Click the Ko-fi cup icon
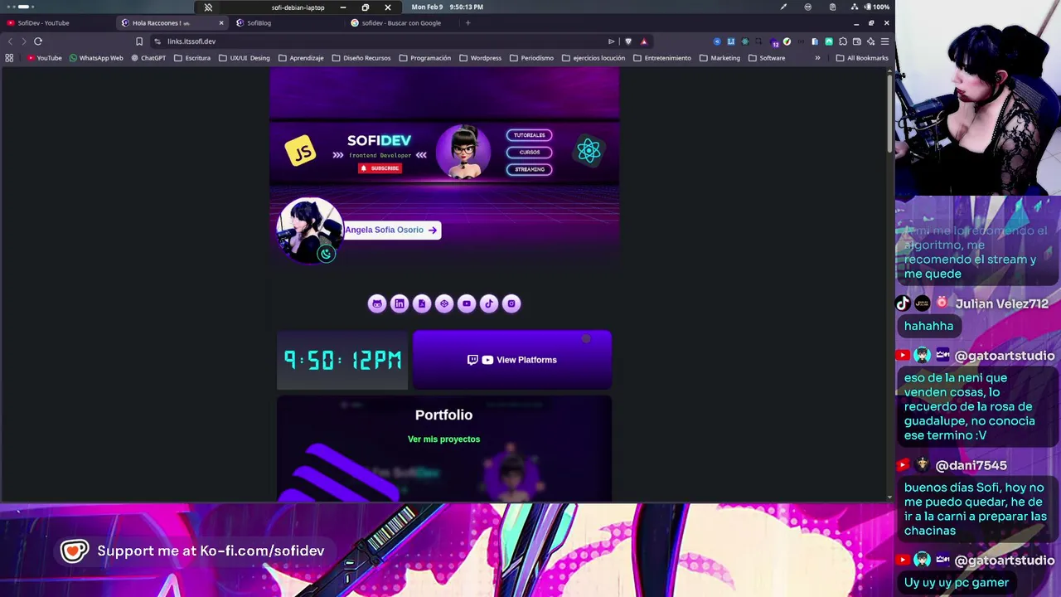 click(x=74, y=551)
